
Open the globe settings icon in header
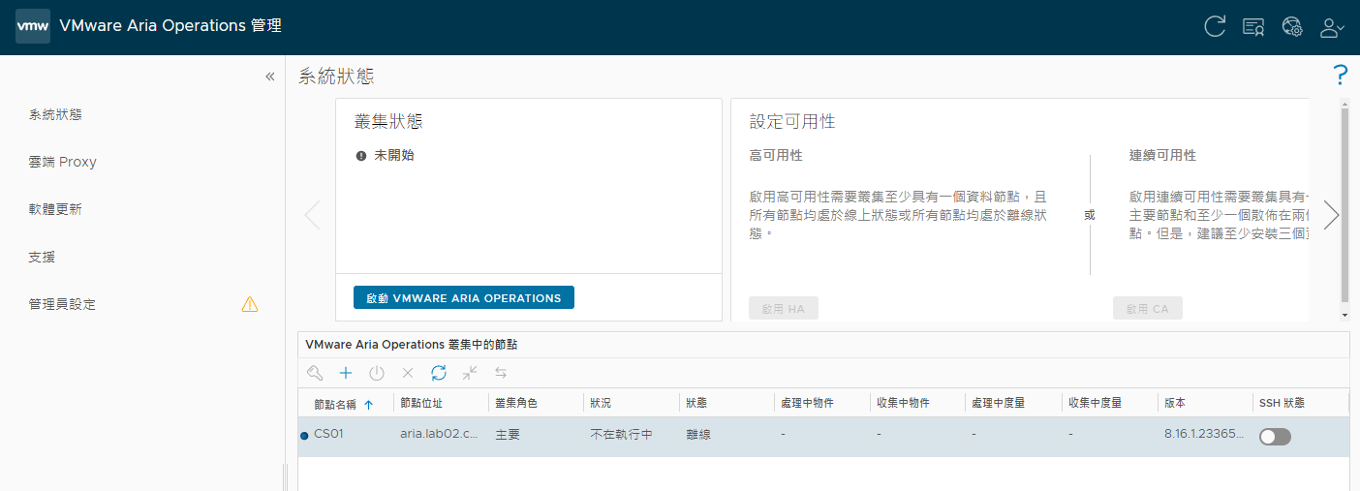1292,27
